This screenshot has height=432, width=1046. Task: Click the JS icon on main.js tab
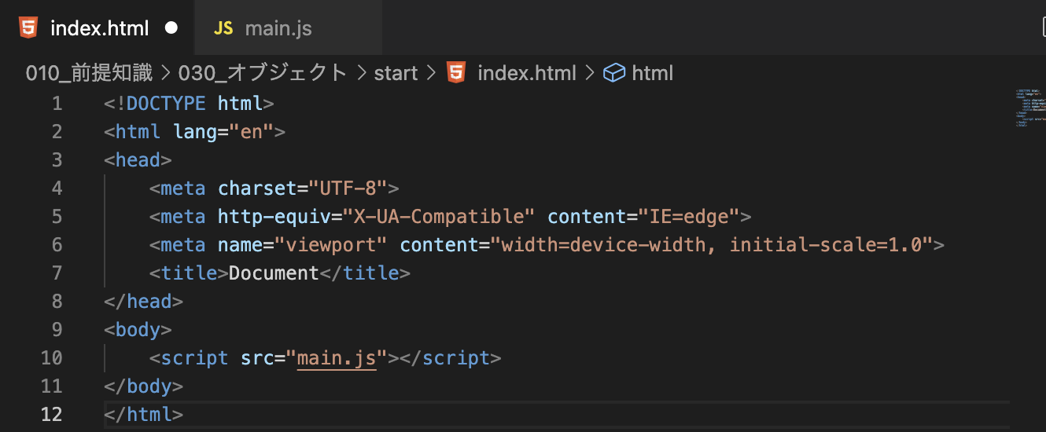point(223,28)
